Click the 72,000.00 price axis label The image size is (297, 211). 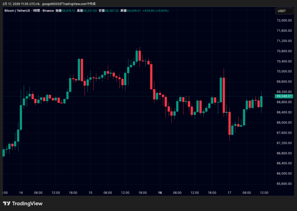point(284,21)
